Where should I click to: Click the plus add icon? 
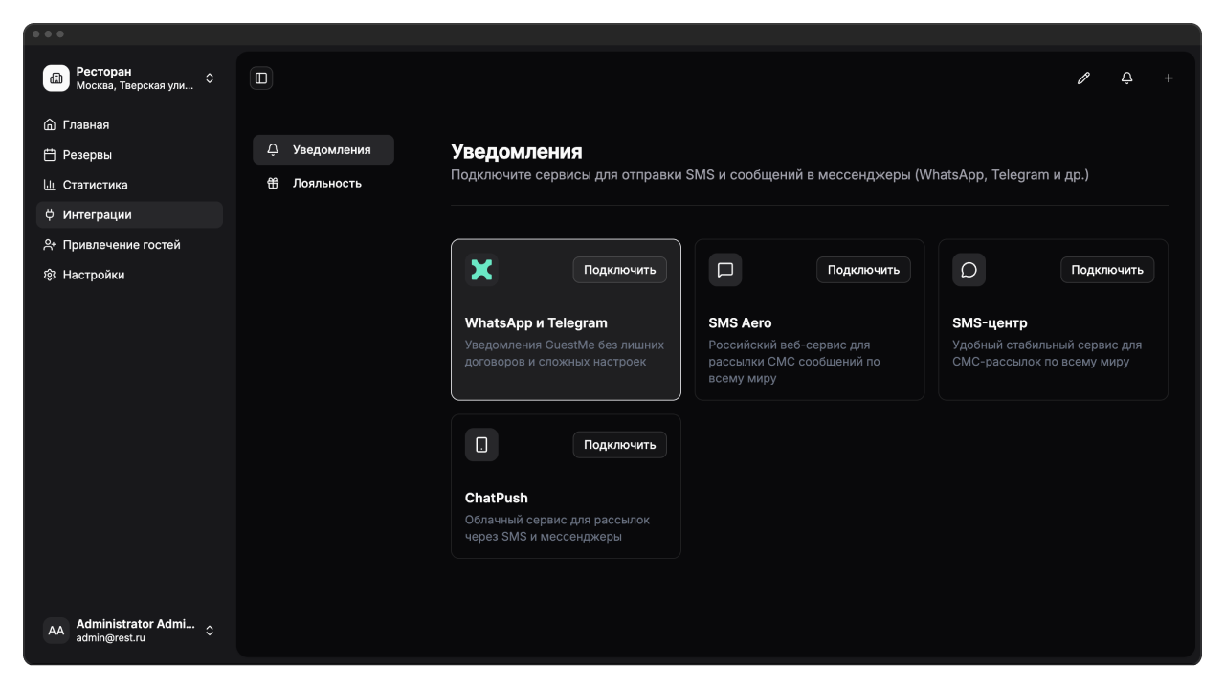[1169, 78]
